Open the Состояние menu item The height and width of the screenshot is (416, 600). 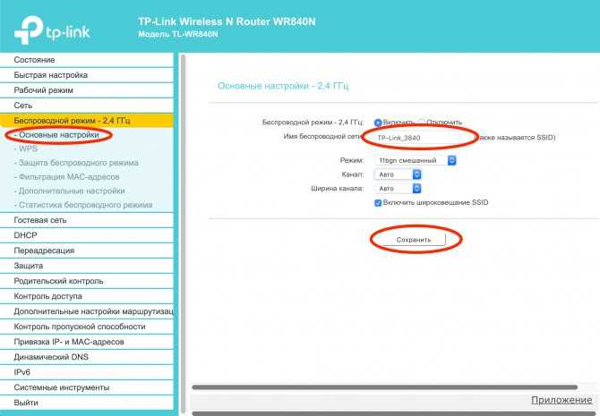[87, 60]
